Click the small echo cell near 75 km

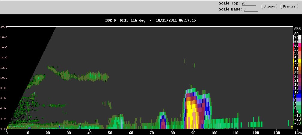pyautogui.click(x=163, y=121)
